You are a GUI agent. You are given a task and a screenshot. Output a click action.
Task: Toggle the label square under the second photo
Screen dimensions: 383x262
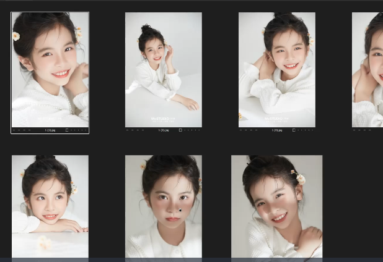coord(180,130)
